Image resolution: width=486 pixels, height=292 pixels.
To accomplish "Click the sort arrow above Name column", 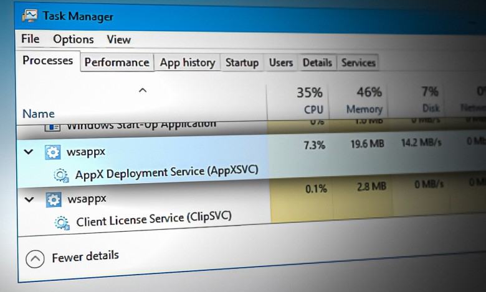I will [x=143, y=91].
